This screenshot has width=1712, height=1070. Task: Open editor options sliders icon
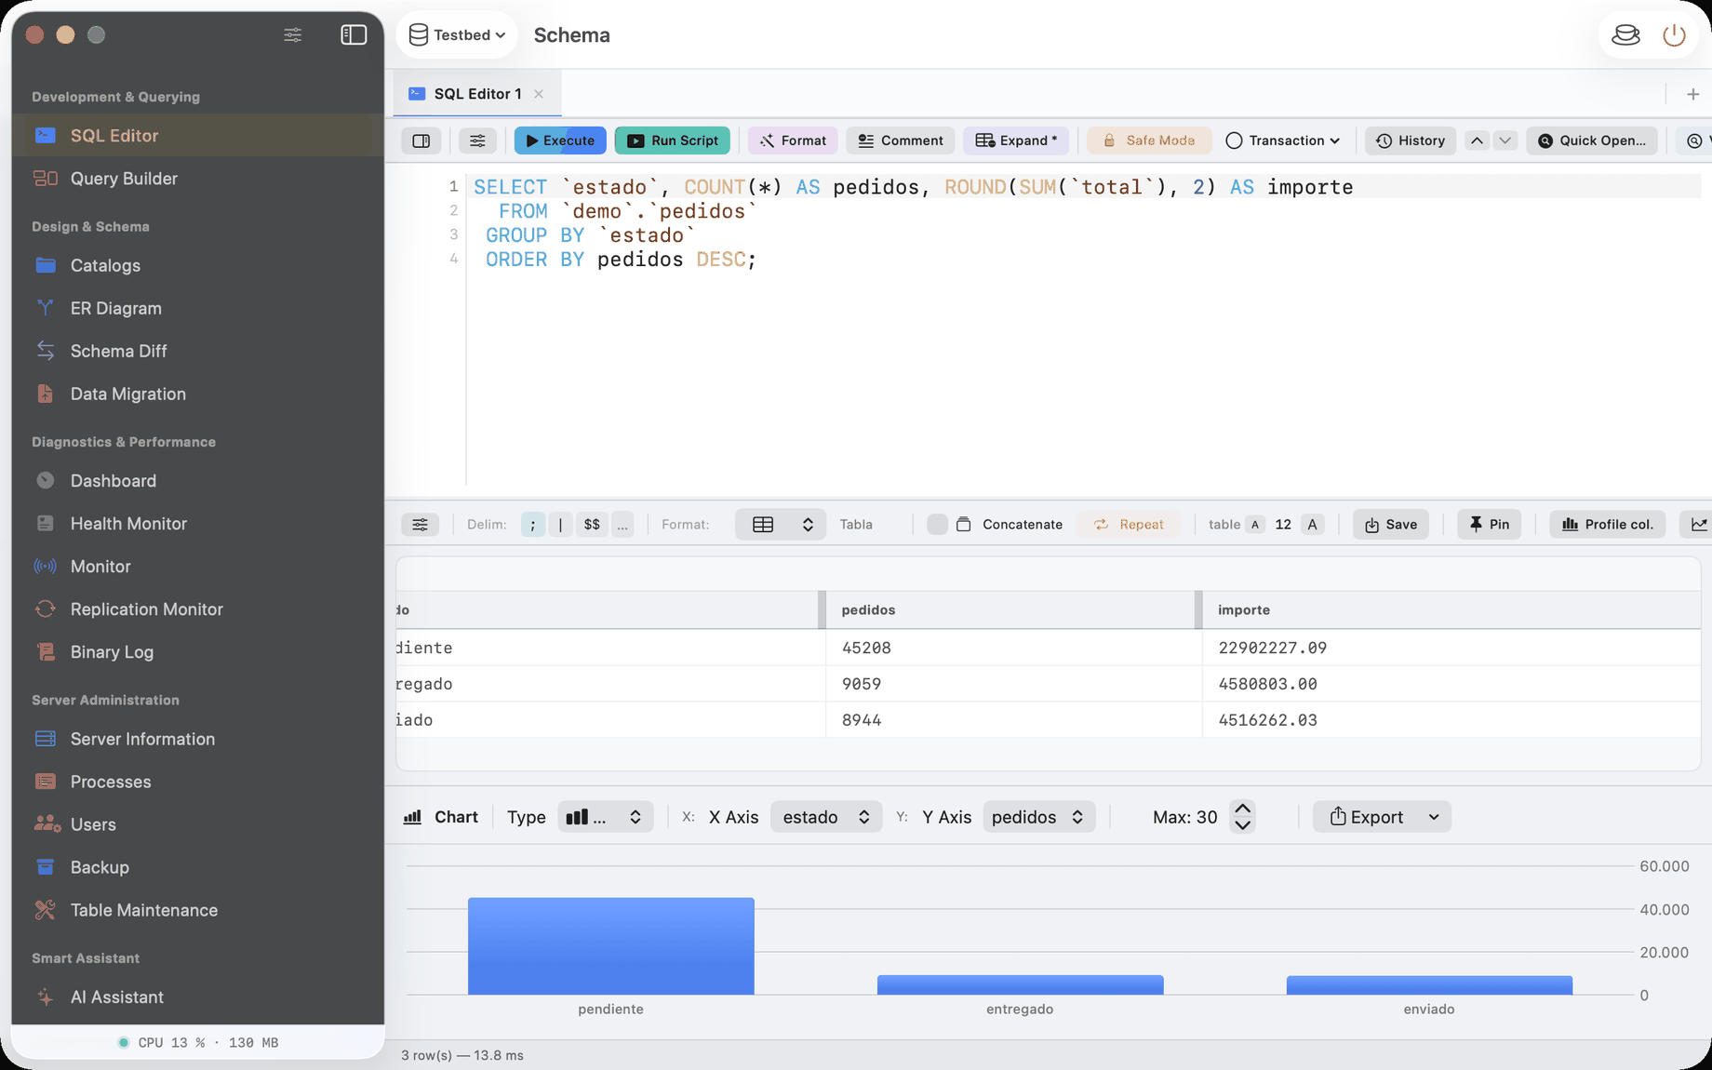click(x=477, y=140)
